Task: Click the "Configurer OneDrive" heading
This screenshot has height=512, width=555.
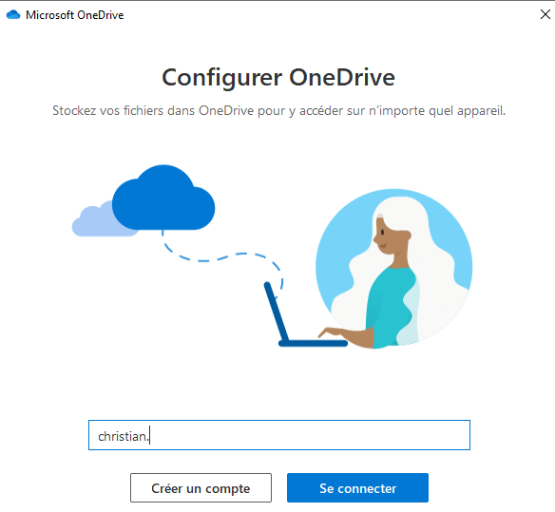Action: click(x=278, y=78)
